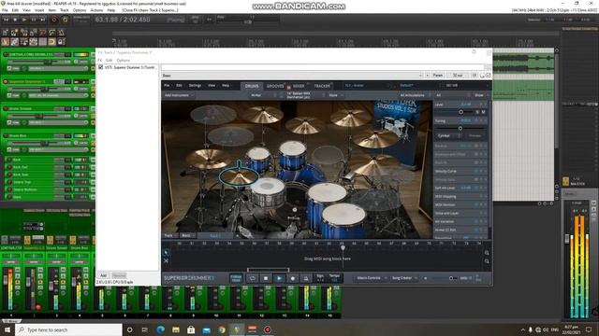This screenshot has width=599, height=336.
Task: Open Hi-Hat instrument dropdown
Action: coord(264,95)
